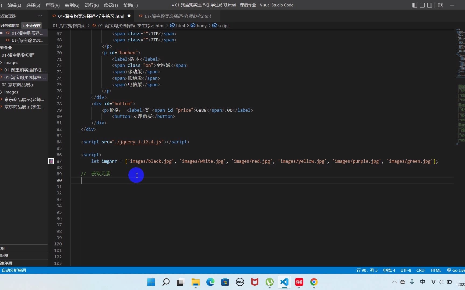The height and width of the screenshot is (290, 465).
Task: Toggle primary sidebar layout icon
Action: [415, 5]
